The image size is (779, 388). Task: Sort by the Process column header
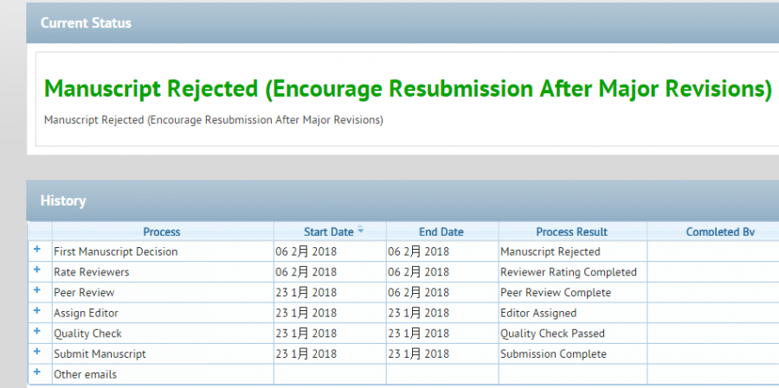tap(162, 232)
